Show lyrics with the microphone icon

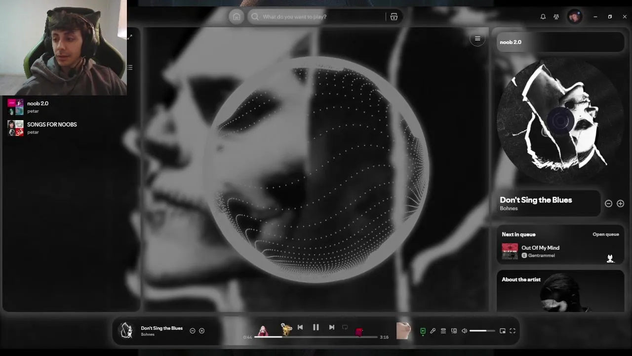433,331
